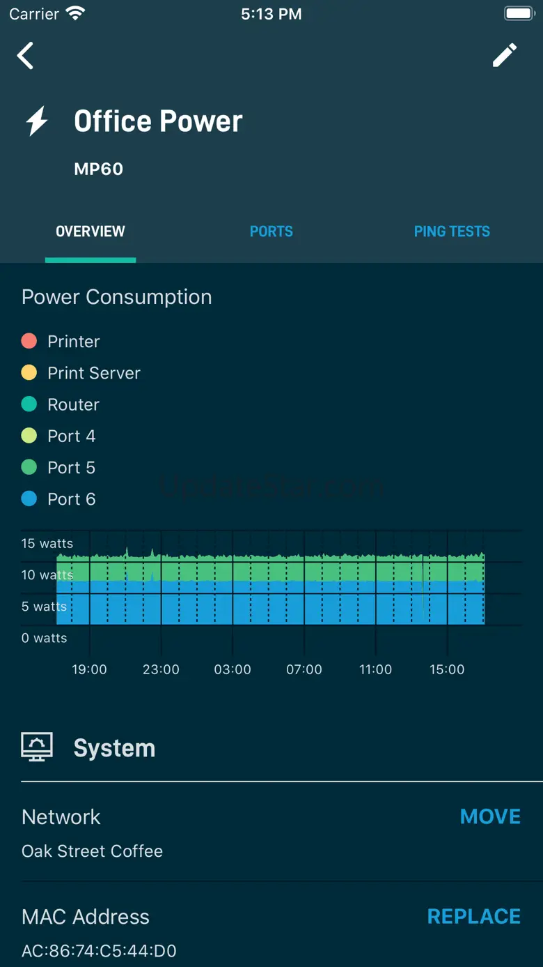Tap the battery status icon
The height and width of the screenshot is (967, 543).
click(518, 14)
